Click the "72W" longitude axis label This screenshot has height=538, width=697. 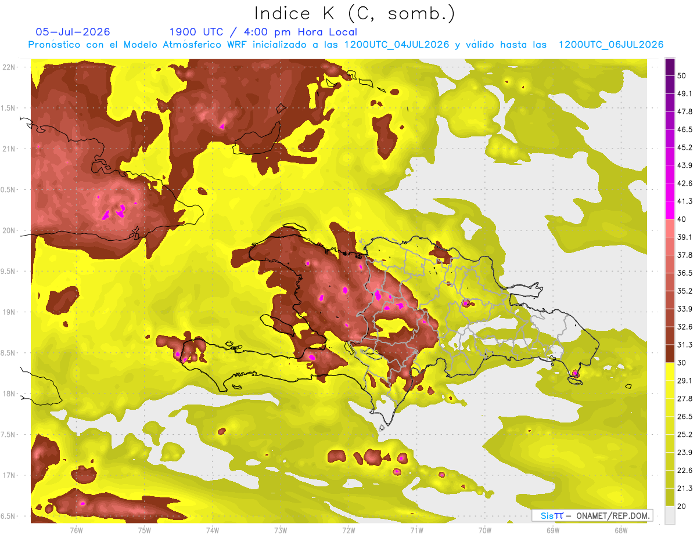click(x=348, y=530)
